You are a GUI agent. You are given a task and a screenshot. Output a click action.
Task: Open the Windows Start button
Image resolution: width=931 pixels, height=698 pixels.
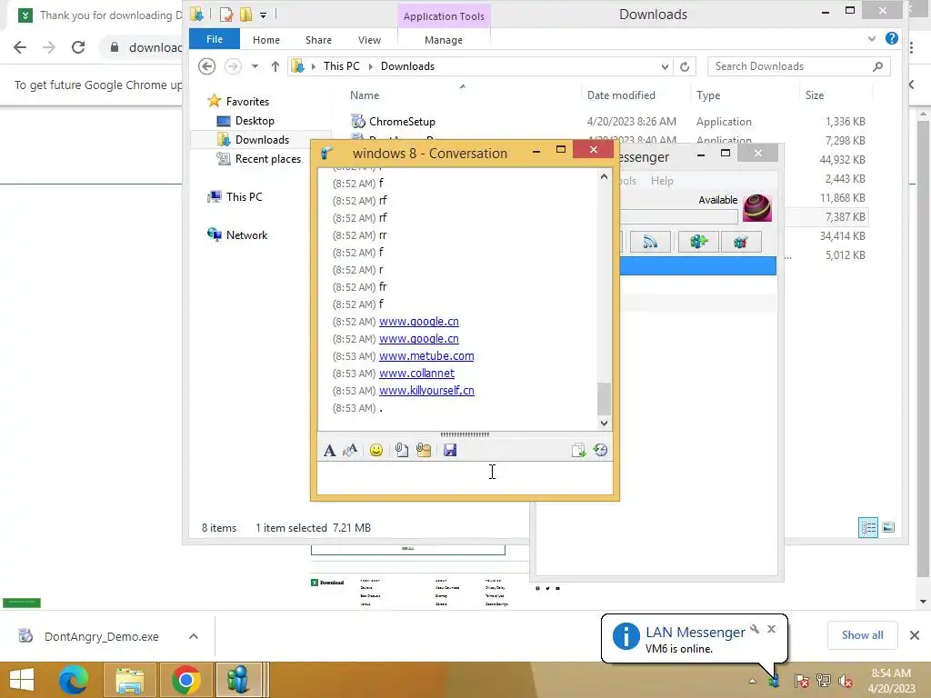tap(22, 680)
